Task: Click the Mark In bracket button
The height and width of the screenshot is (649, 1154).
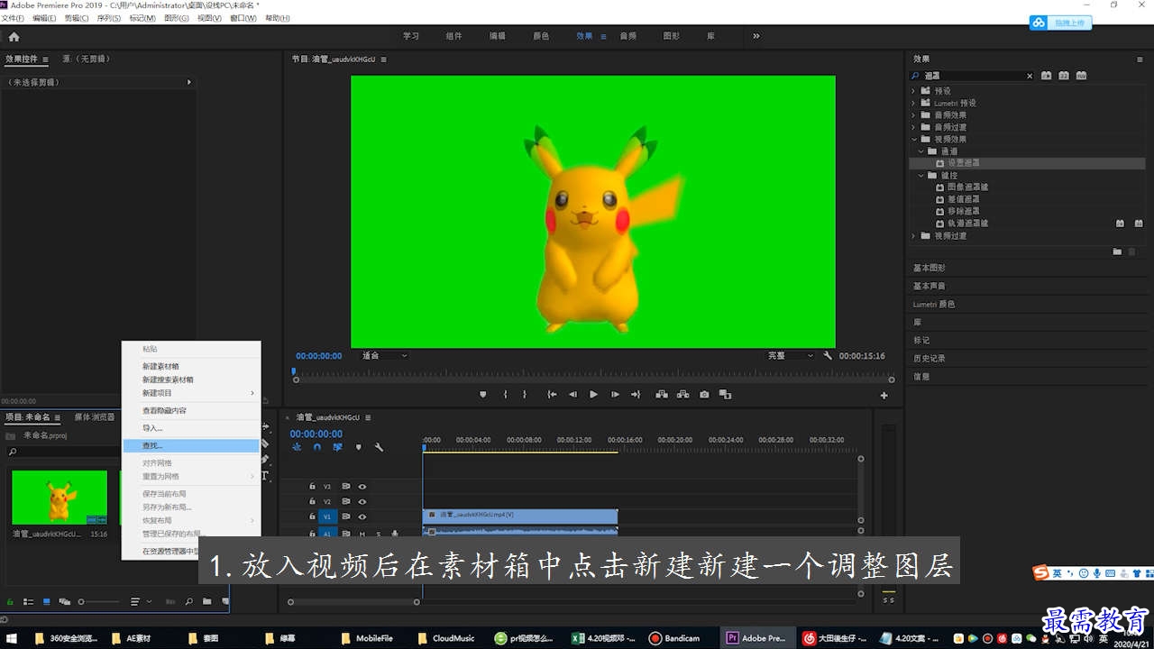Action: coord(506,395)
